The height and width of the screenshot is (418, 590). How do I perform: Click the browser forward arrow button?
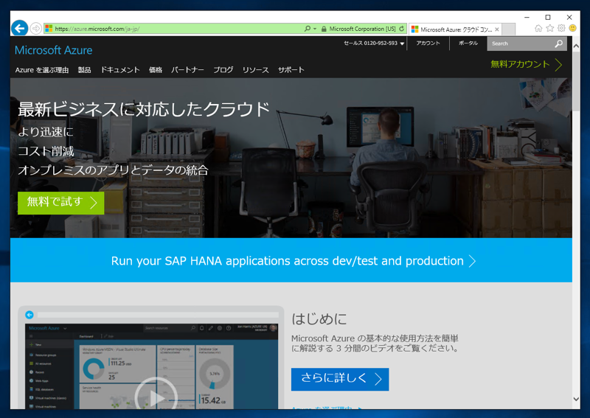(35, 29)
